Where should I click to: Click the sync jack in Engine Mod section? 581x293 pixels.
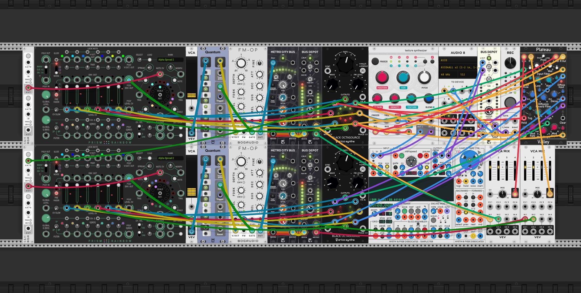[447, 211]
